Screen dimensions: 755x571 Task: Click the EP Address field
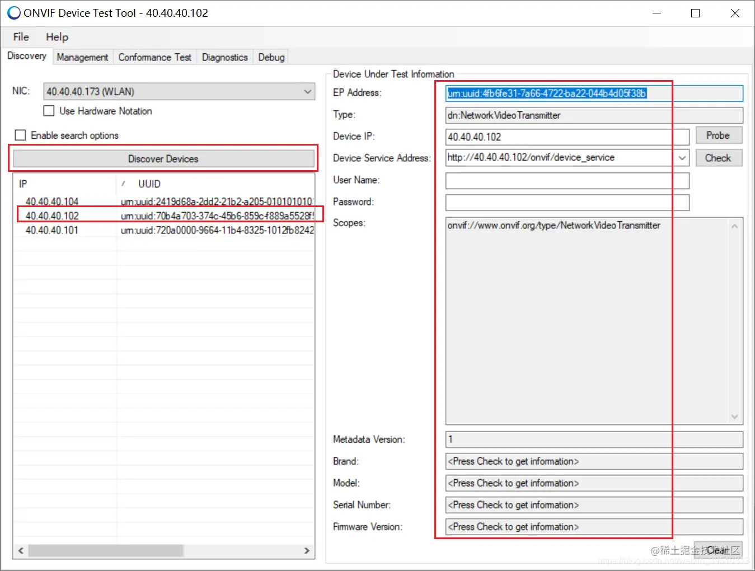click(594, 93)
